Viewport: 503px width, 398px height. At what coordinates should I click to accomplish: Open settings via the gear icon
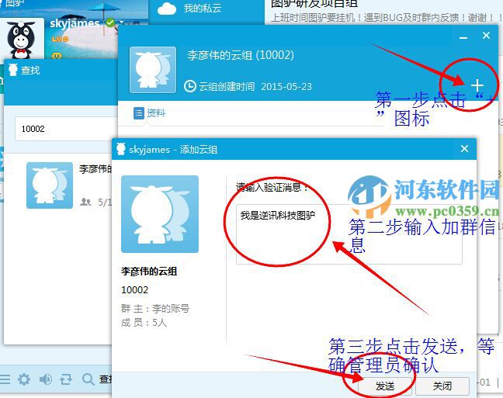click(24, 379)
